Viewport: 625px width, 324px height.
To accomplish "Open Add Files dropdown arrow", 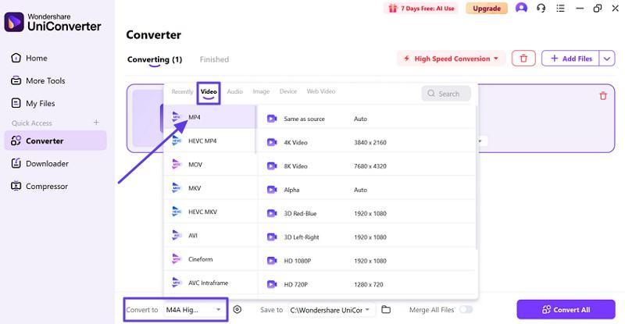I will [607, 59].
